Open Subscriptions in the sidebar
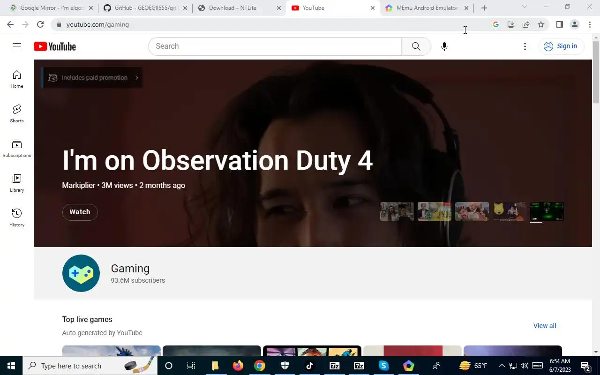The image size is (600, 375). pyautogui.click(x=17, y=149)
